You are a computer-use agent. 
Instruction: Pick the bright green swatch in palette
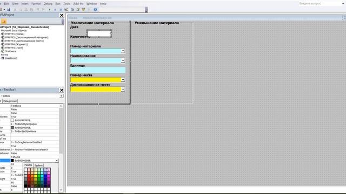pos(39,176)
